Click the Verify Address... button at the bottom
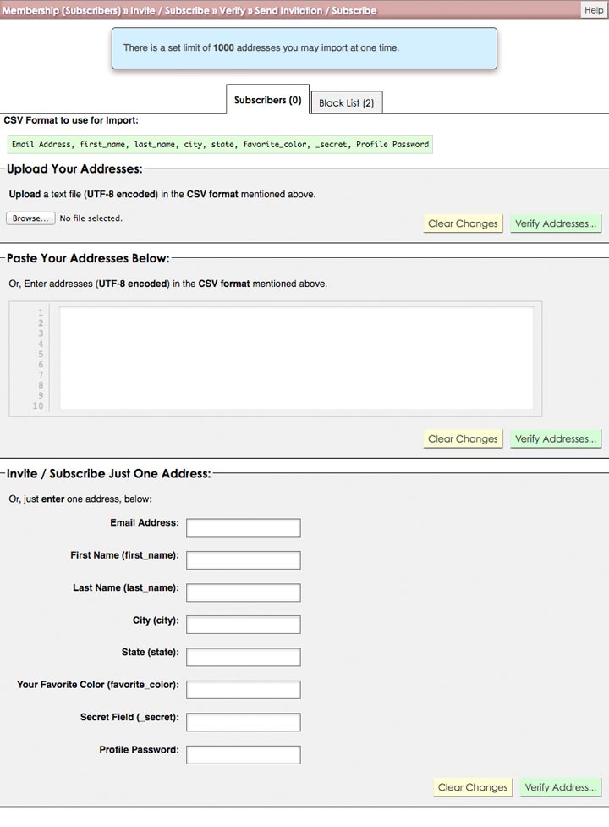 (560, 787)
